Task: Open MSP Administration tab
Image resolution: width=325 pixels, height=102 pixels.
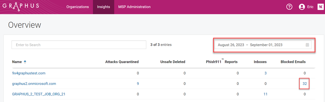Action: (x=134, y=7)
